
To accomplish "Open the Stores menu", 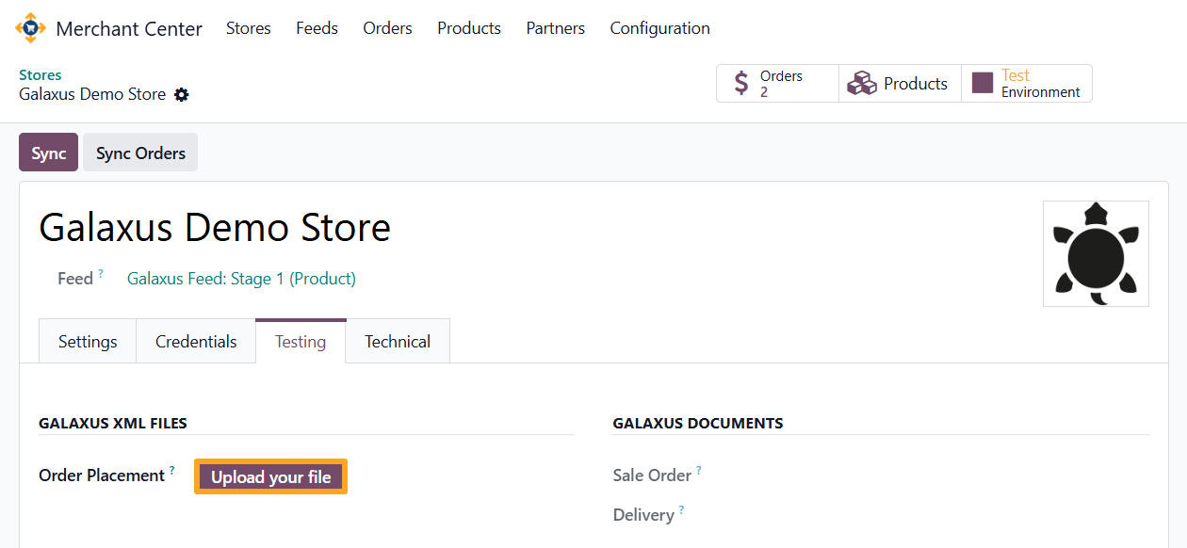I will click(x=249, y=28).
